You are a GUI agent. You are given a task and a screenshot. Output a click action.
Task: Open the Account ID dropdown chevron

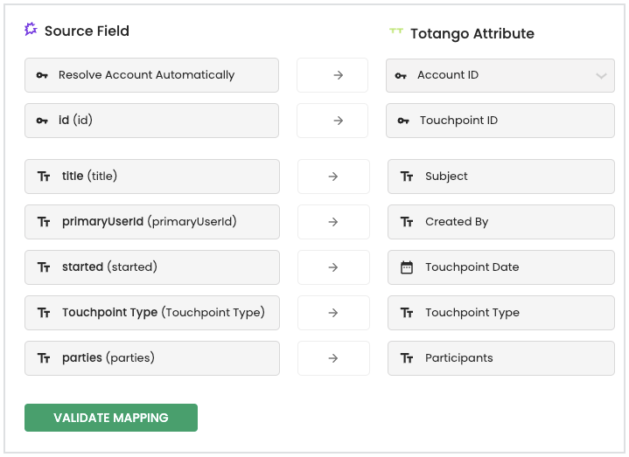pyautogui.click(x=601, y=76)
